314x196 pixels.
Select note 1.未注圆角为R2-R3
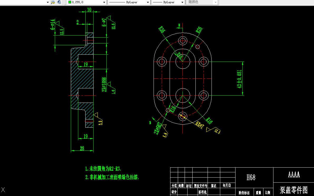103,169
